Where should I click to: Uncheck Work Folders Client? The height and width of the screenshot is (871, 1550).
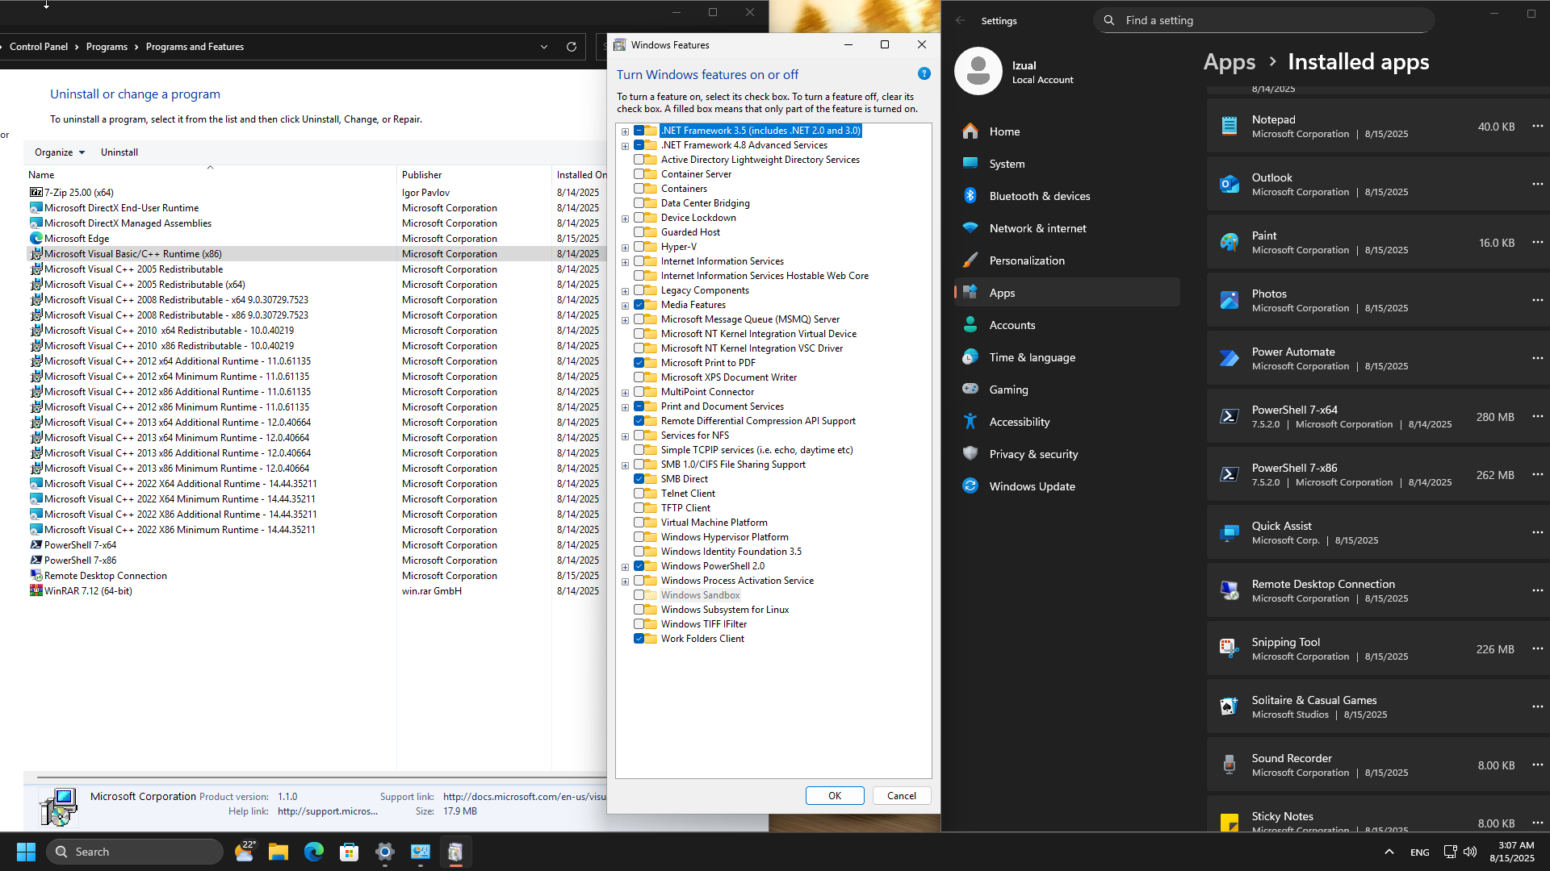639,639
